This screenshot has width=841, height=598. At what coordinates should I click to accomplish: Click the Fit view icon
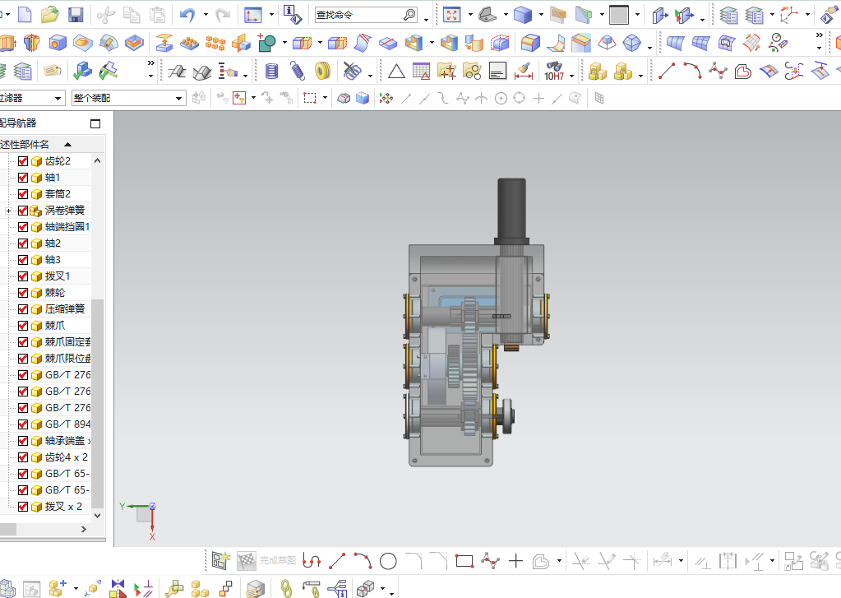[x=451, y=14]
